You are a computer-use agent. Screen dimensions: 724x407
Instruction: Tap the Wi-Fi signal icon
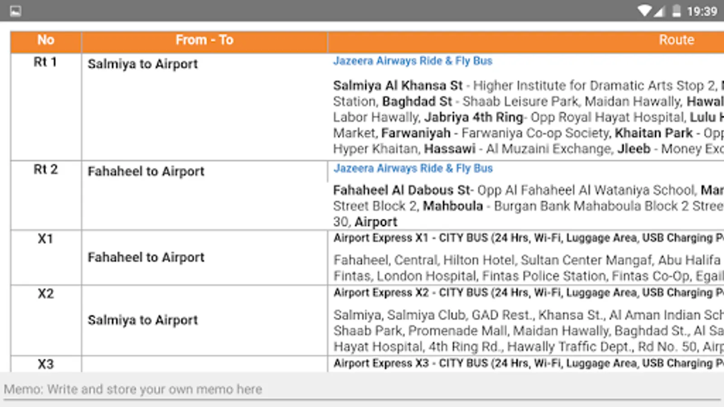644,11
